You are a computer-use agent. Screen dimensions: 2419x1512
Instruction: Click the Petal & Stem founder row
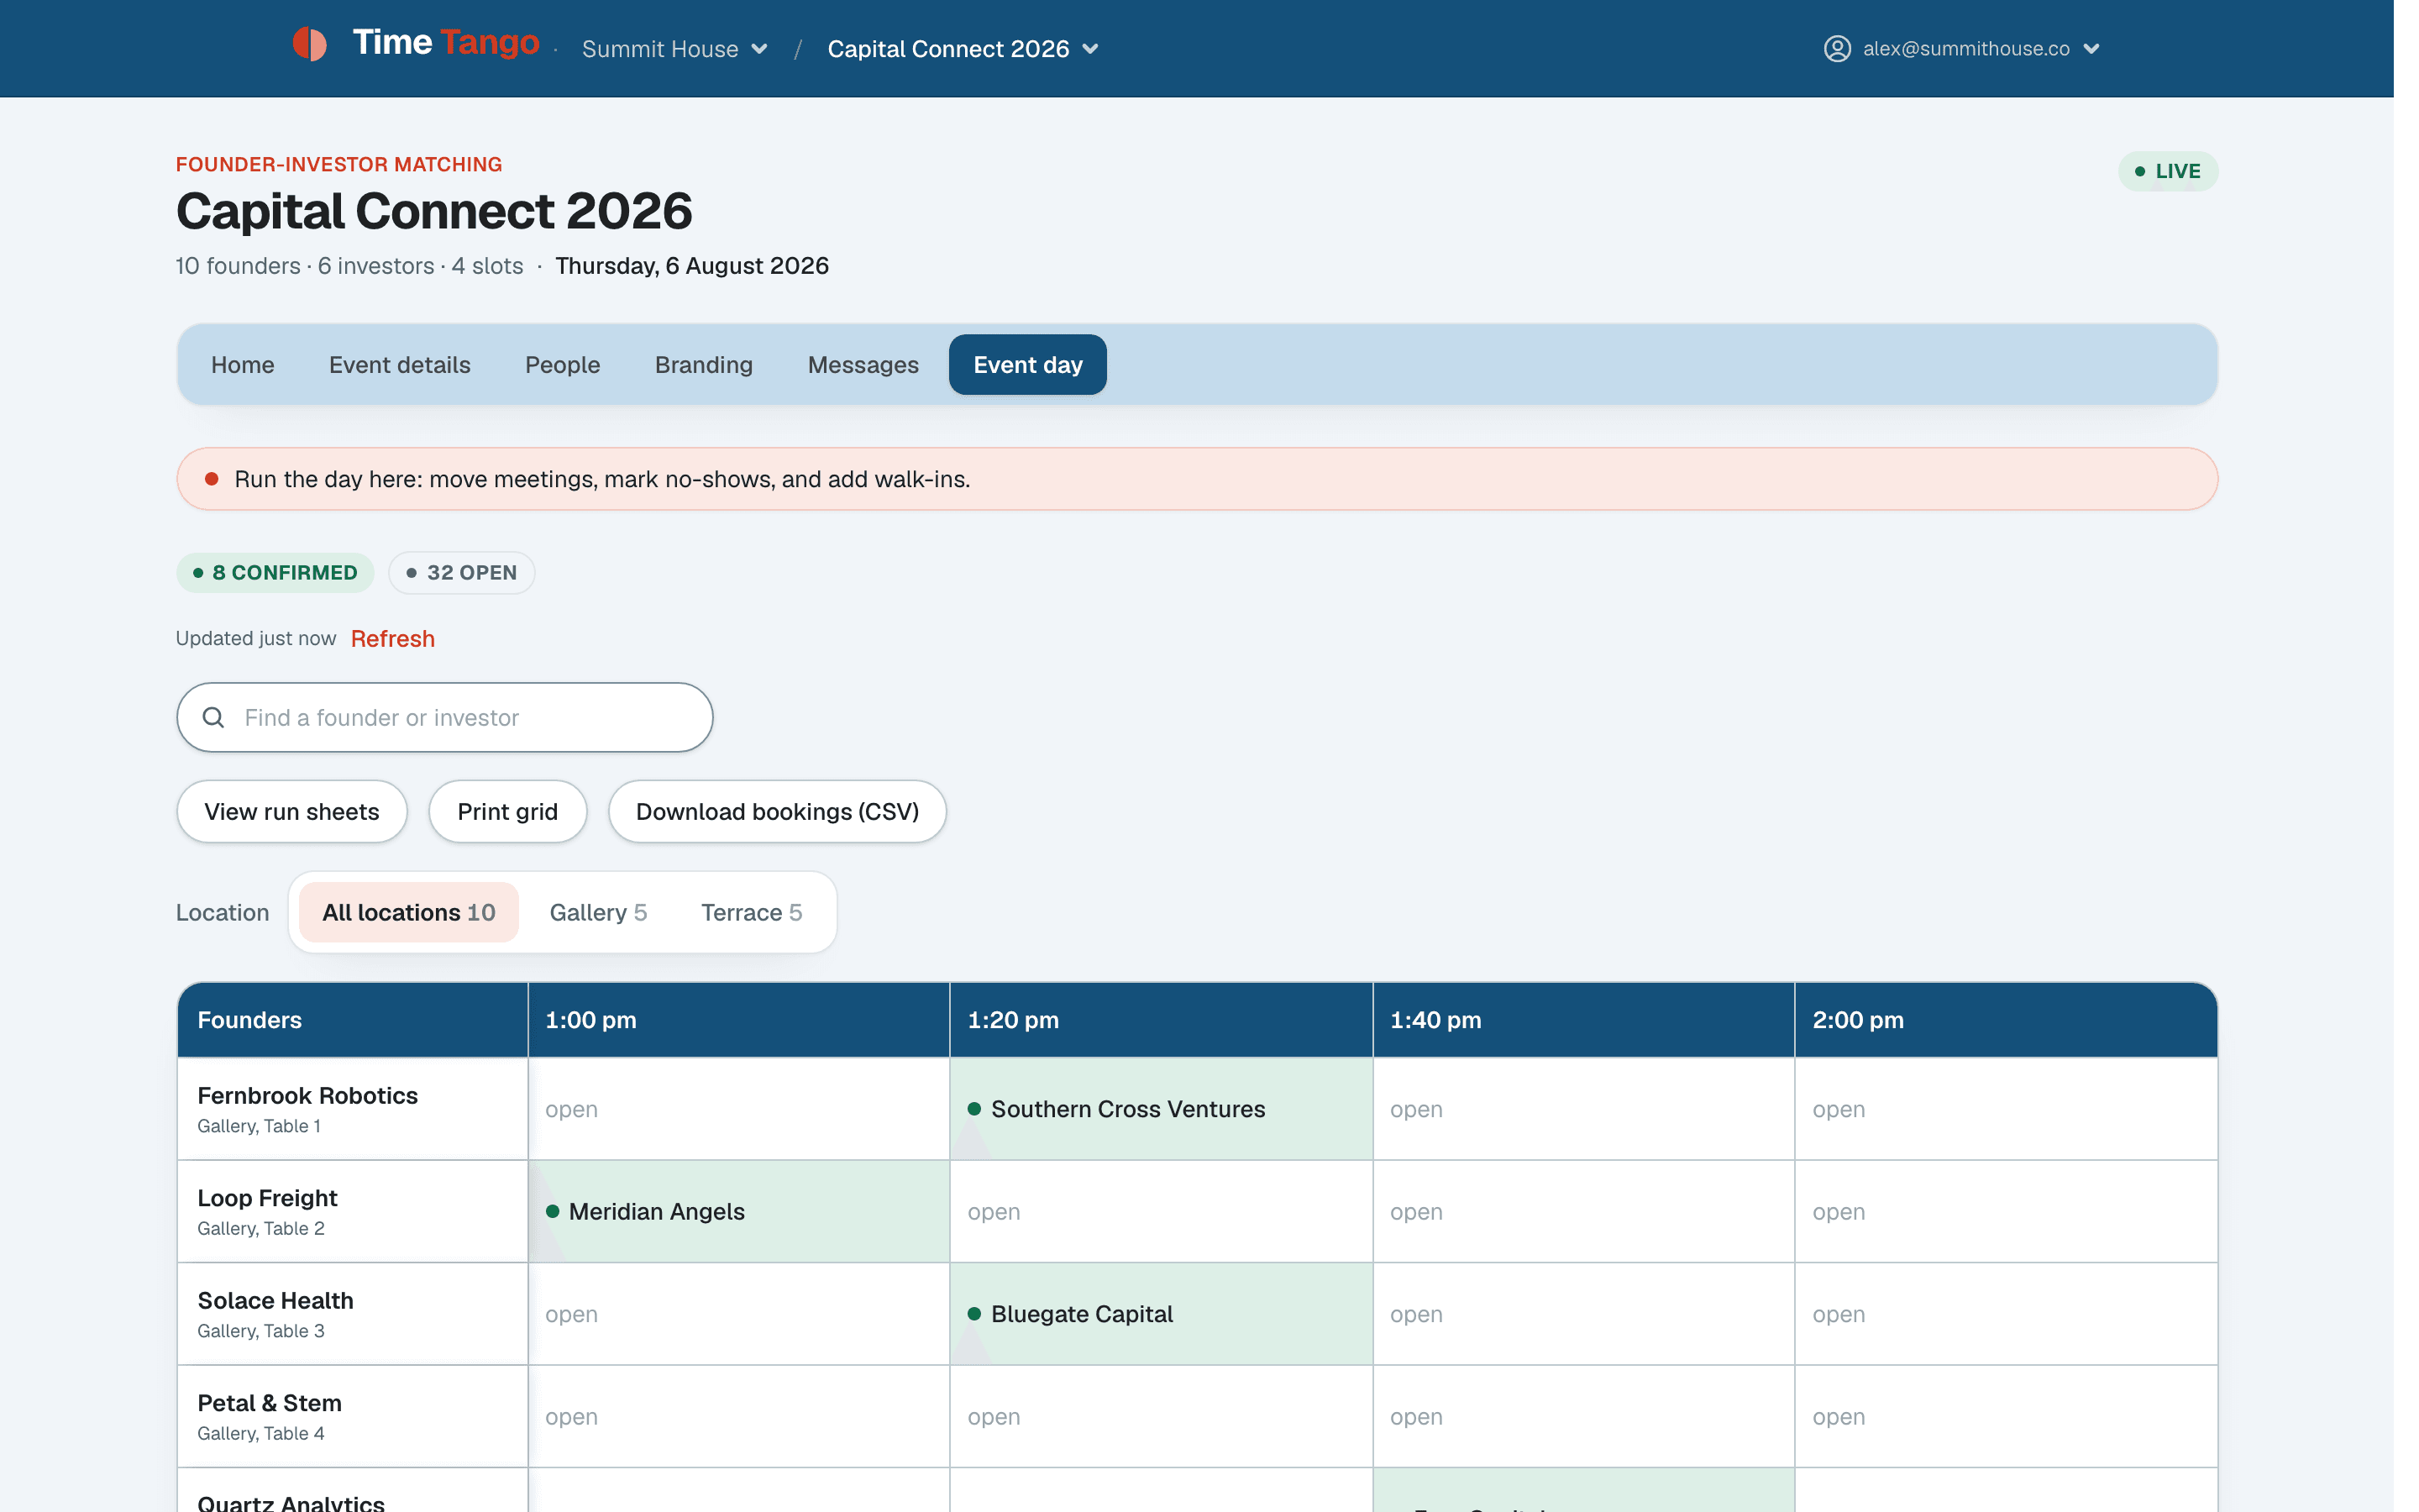(353, 1416)
